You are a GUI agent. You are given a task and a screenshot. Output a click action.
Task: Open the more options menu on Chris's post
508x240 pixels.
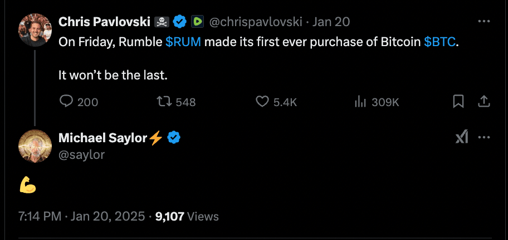[x=484, y=21]
